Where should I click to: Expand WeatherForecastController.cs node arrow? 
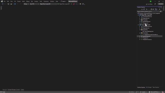141,35
